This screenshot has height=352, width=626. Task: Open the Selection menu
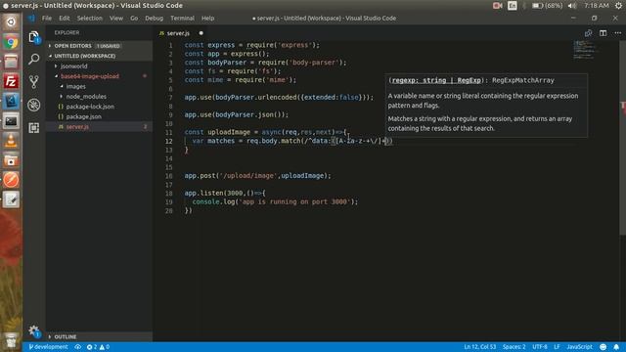coord(89,19)
